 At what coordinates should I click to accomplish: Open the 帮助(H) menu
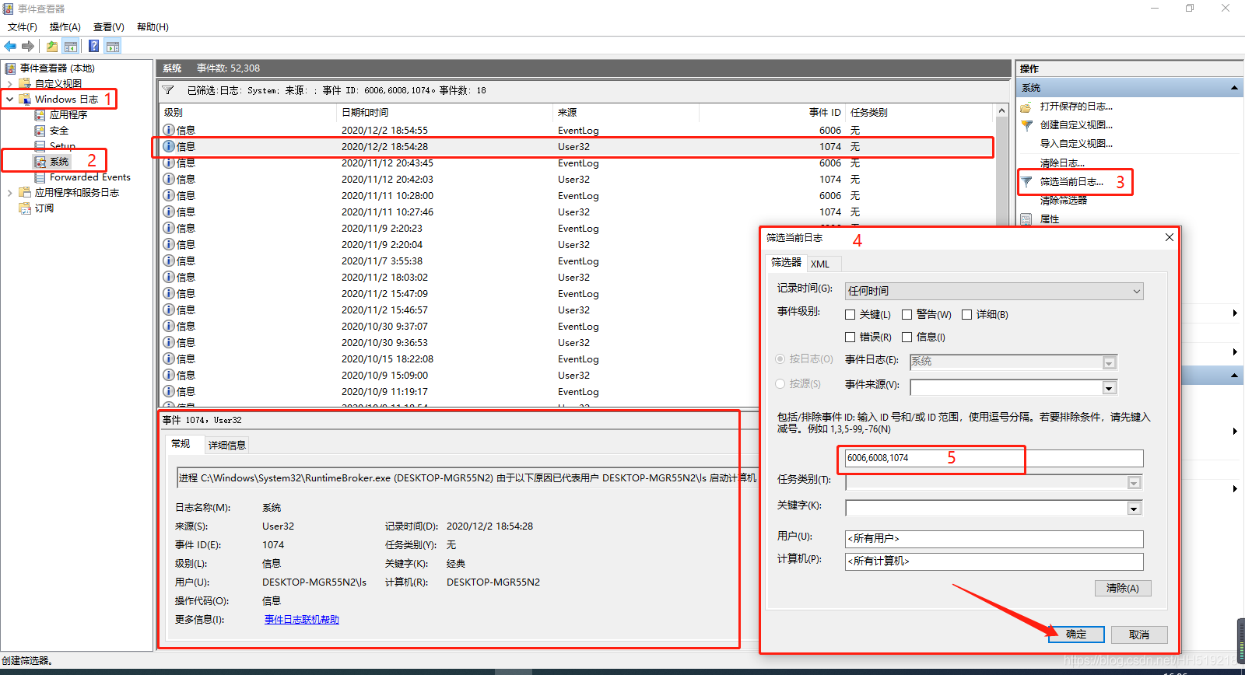pos(153,27)
